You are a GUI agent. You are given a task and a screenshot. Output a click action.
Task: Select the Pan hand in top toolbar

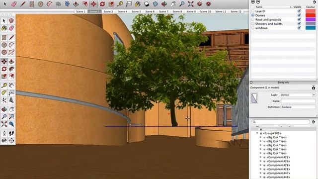(x=173, y=4)
